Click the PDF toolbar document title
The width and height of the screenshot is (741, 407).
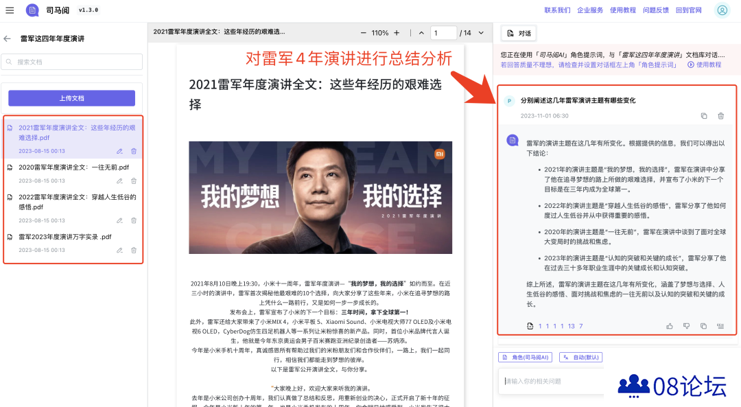[x=220, y=32]
